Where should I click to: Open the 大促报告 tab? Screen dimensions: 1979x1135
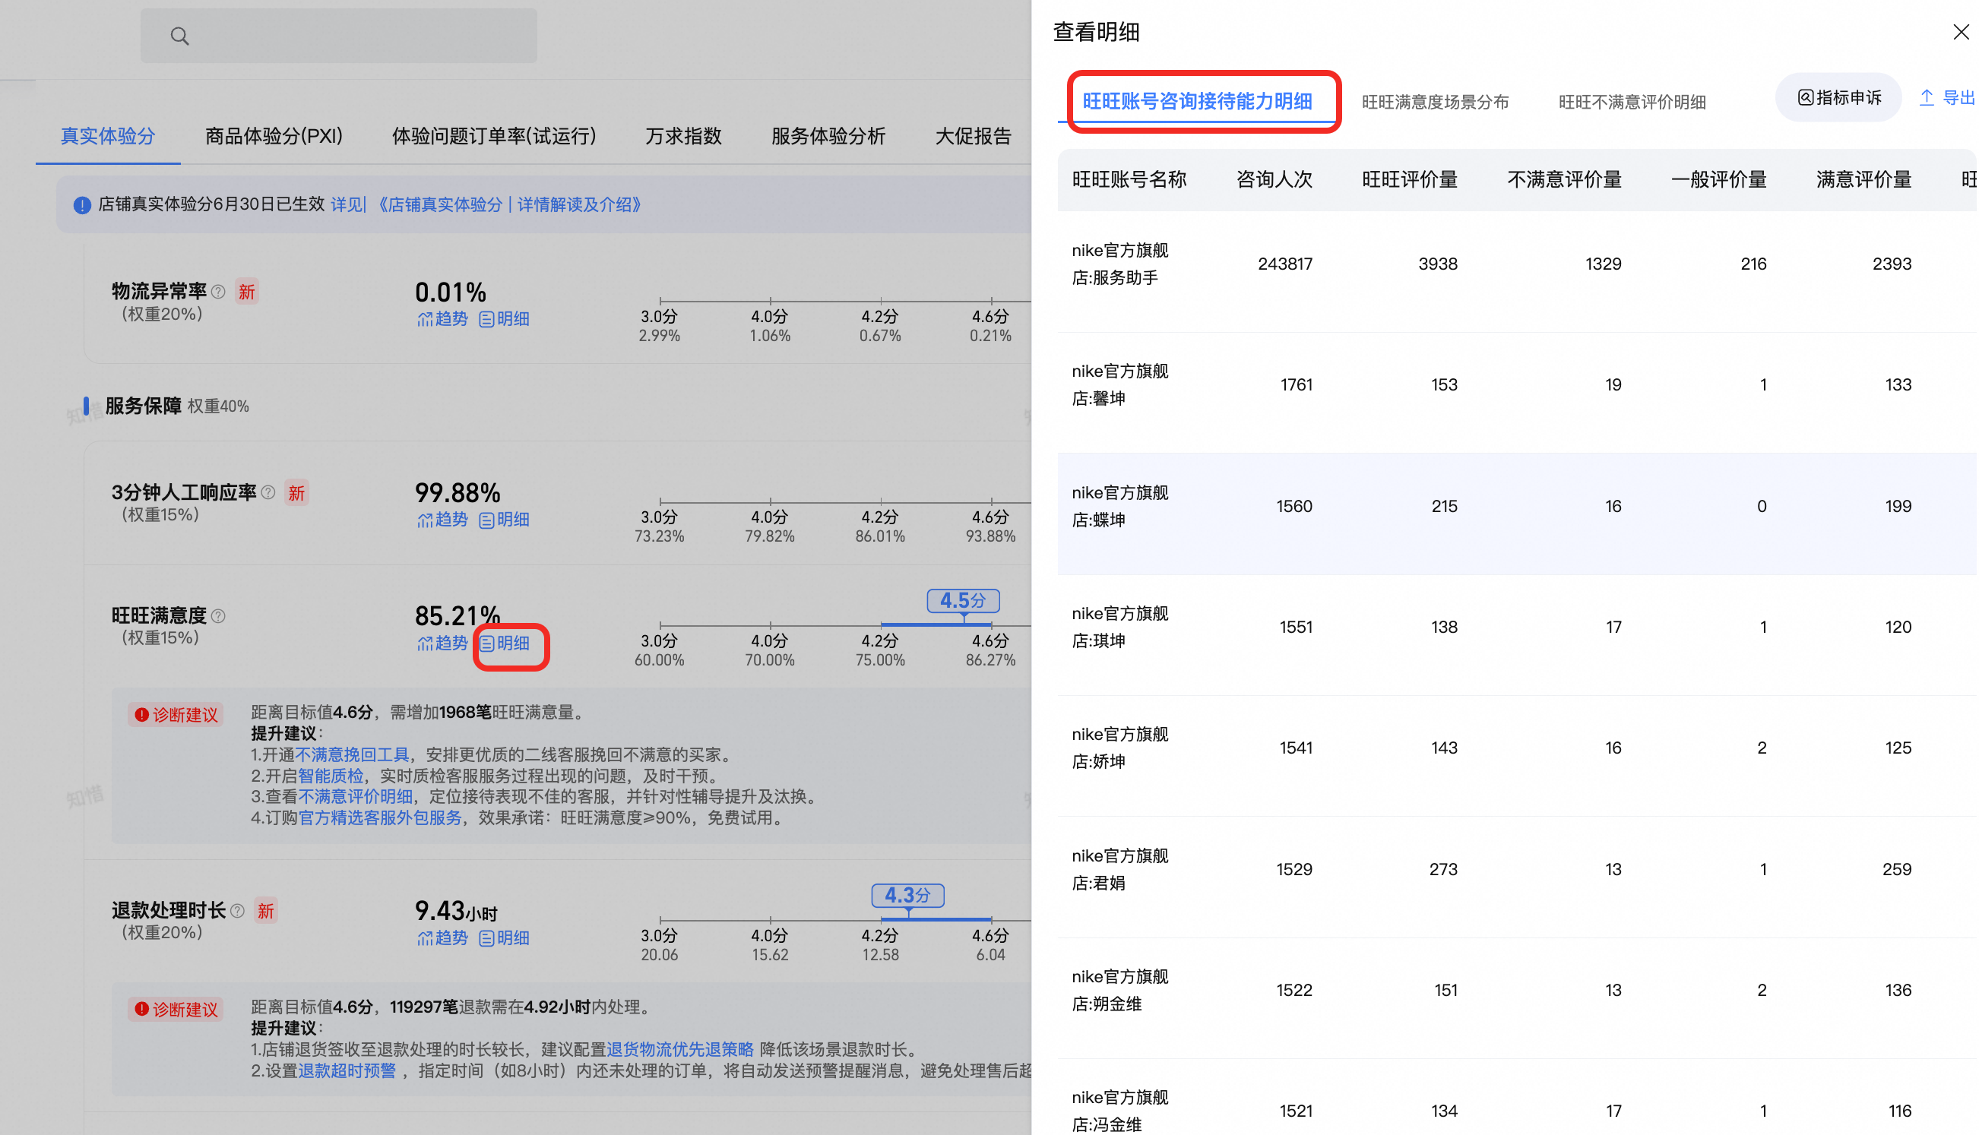tap(973, 136)
